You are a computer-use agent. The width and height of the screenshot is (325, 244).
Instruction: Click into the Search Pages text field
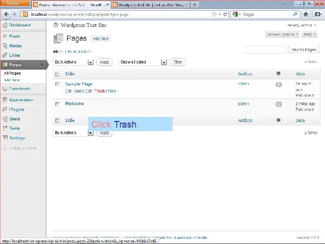coord(265,50)
